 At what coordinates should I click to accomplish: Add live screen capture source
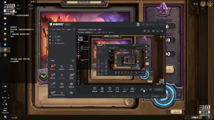pos(94,90)
